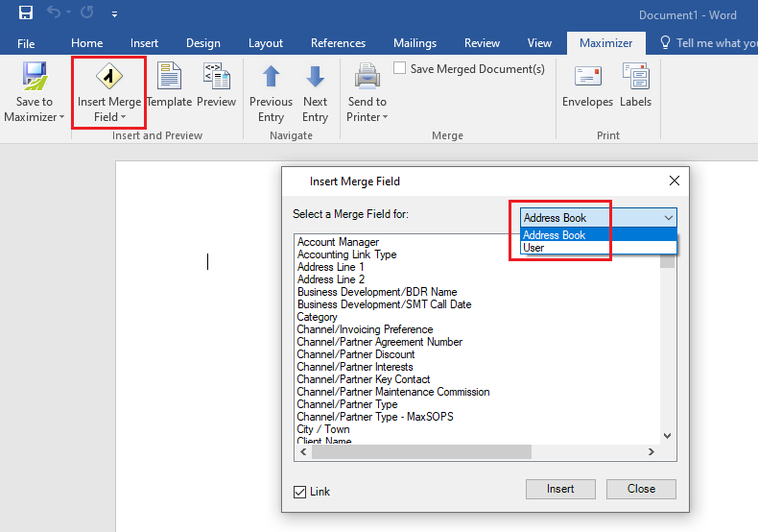Open the File tab

(x=26, y=43)
